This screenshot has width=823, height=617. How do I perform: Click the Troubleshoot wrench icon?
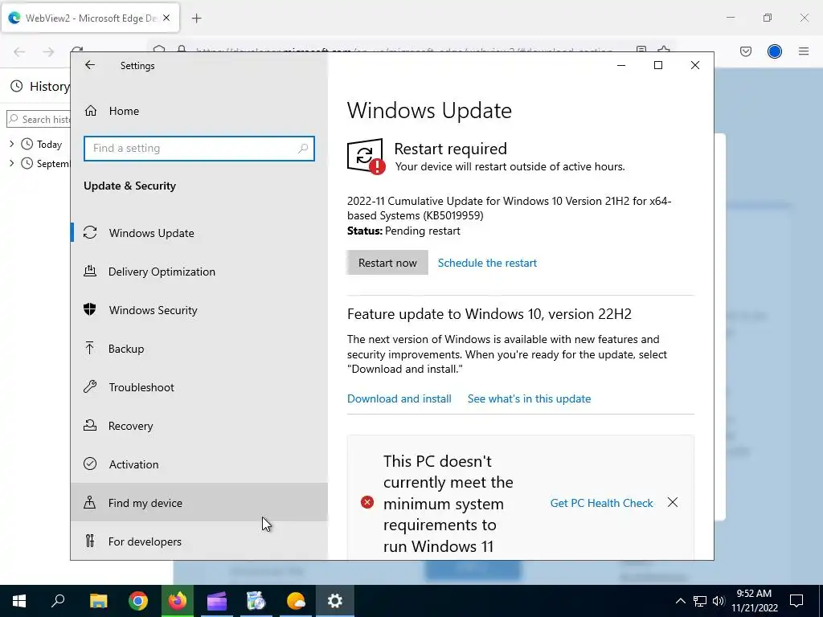point(90,386)
